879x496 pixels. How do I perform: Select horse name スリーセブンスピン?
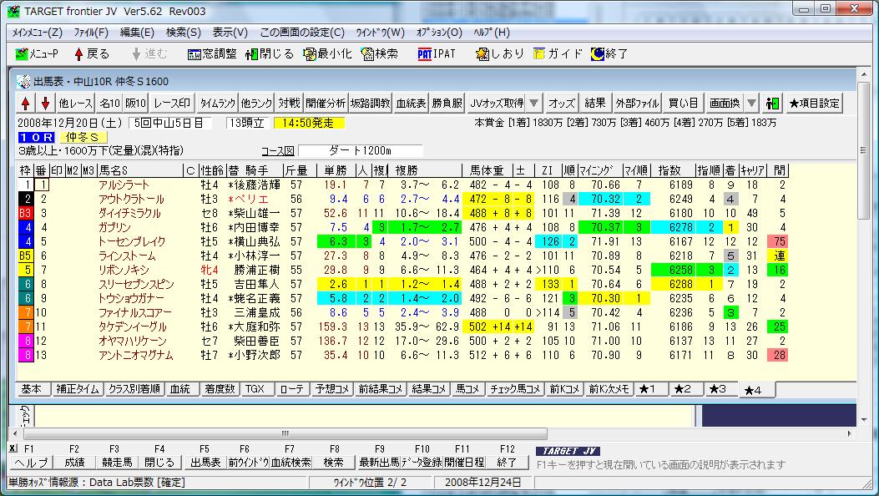pyautogui.click(x=136, y=284)
